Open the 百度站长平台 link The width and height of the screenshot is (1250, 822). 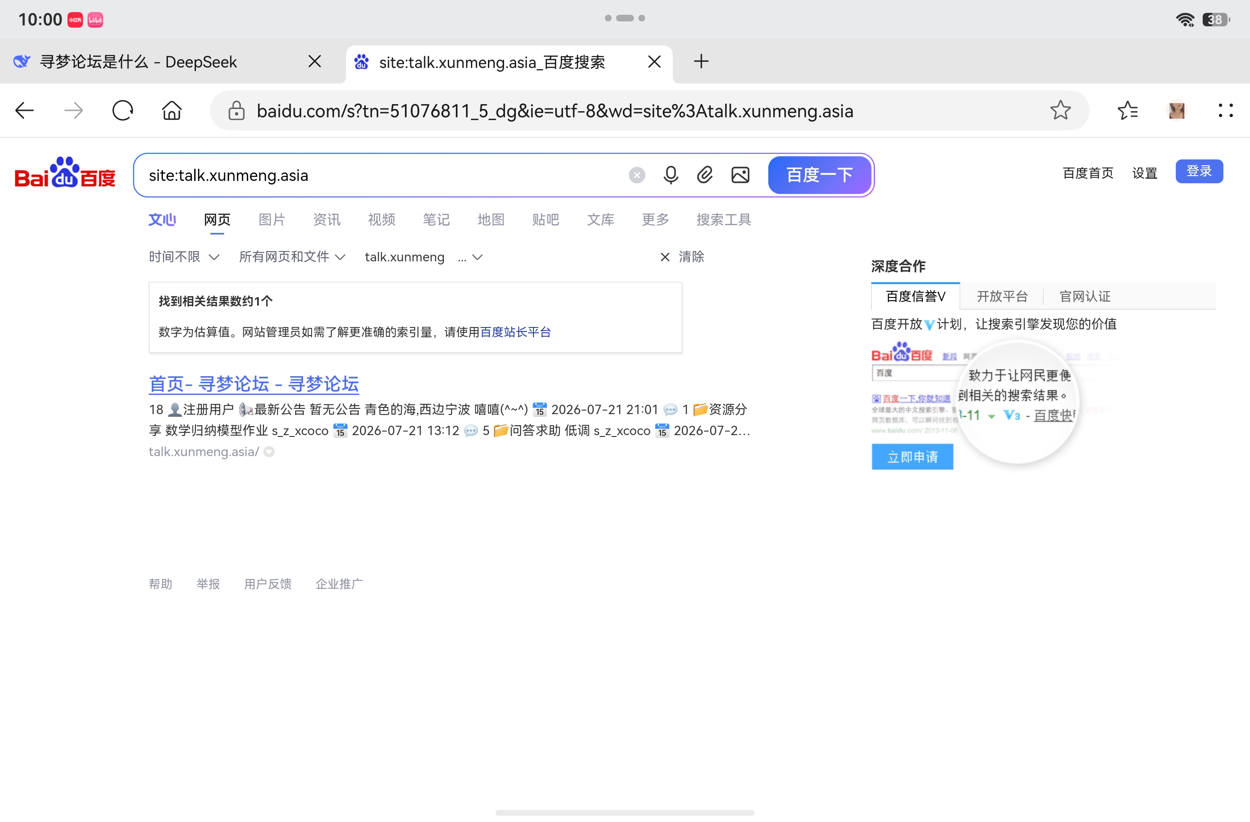[515, 332]
